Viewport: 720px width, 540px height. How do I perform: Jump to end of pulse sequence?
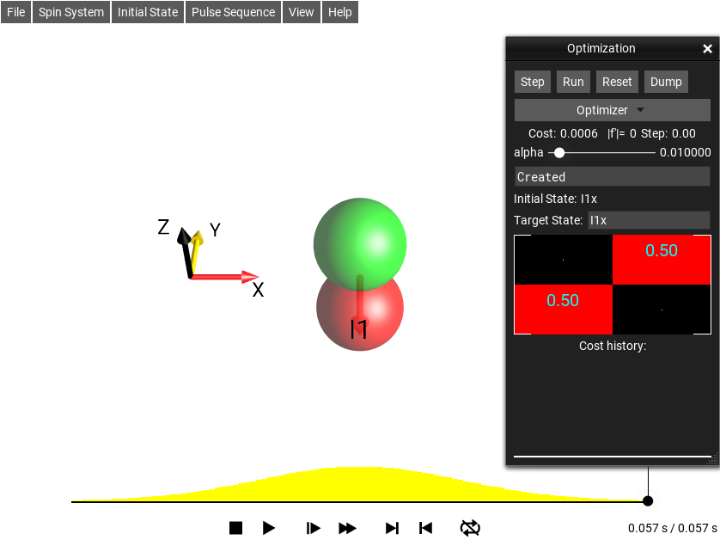click(392, 528)
